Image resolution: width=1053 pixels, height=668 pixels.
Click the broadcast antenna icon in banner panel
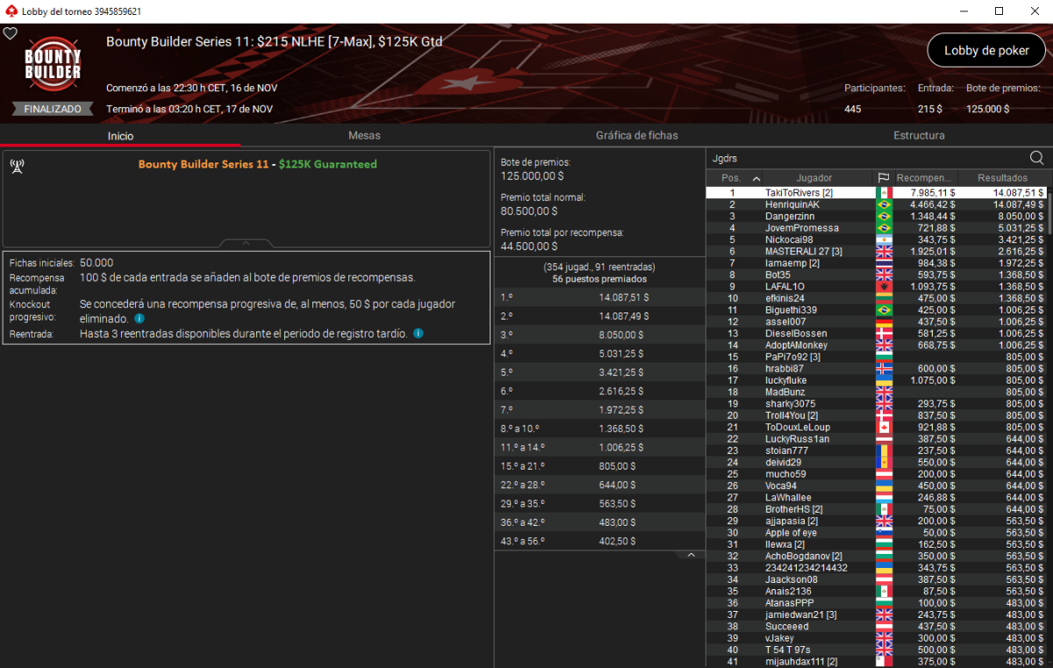(17, 167)
